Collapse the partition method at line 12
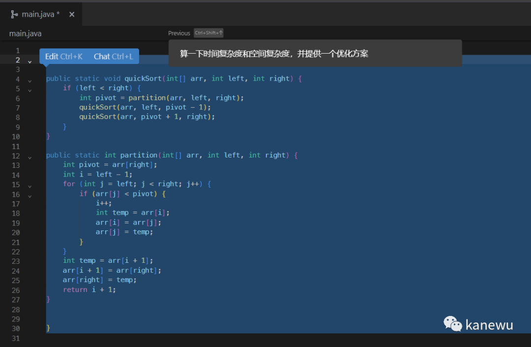Viewport: 531px width, 347px height. click(29, 158)
